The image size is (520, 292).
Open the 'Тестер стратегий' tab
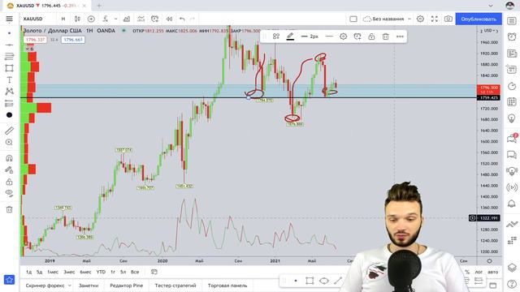coord(175,286)
